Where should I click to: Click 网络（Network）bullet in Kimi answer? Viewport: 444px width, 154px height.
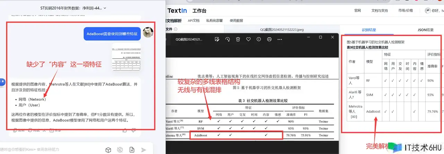tap(33, 99)
